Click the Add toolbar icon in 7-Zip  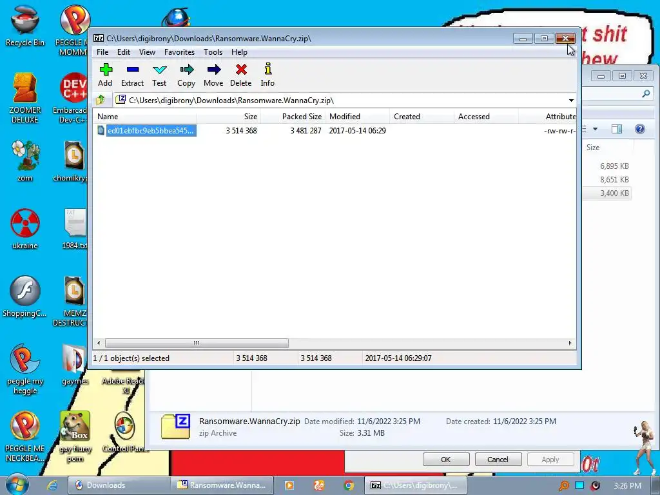click(x=105, y=75)
